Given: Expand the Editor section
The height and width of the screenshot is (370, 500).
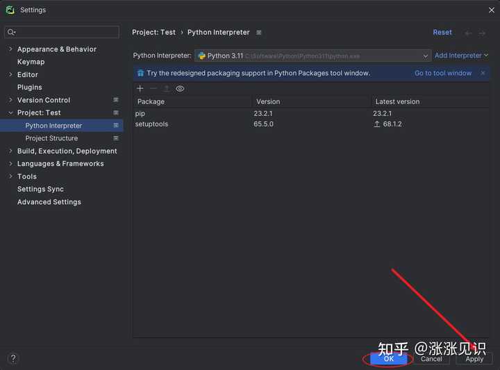Looking at the screenshot, I should pyautogui.click(x=10, y=74).
